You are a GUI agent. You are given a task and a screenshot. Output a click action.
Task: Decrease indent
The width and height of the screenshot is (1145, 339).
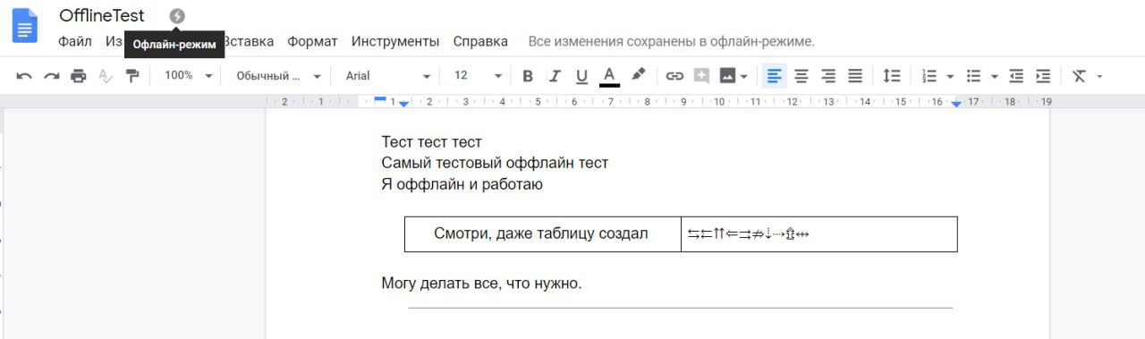coord(1016,76)
